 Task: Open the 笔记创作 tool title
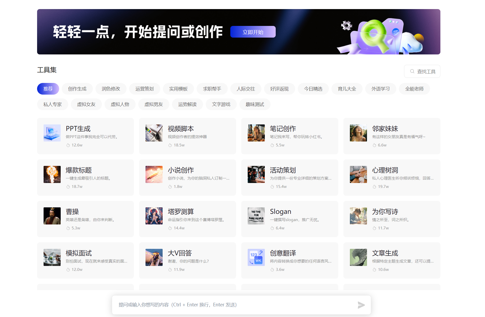(x=283, y=129)
